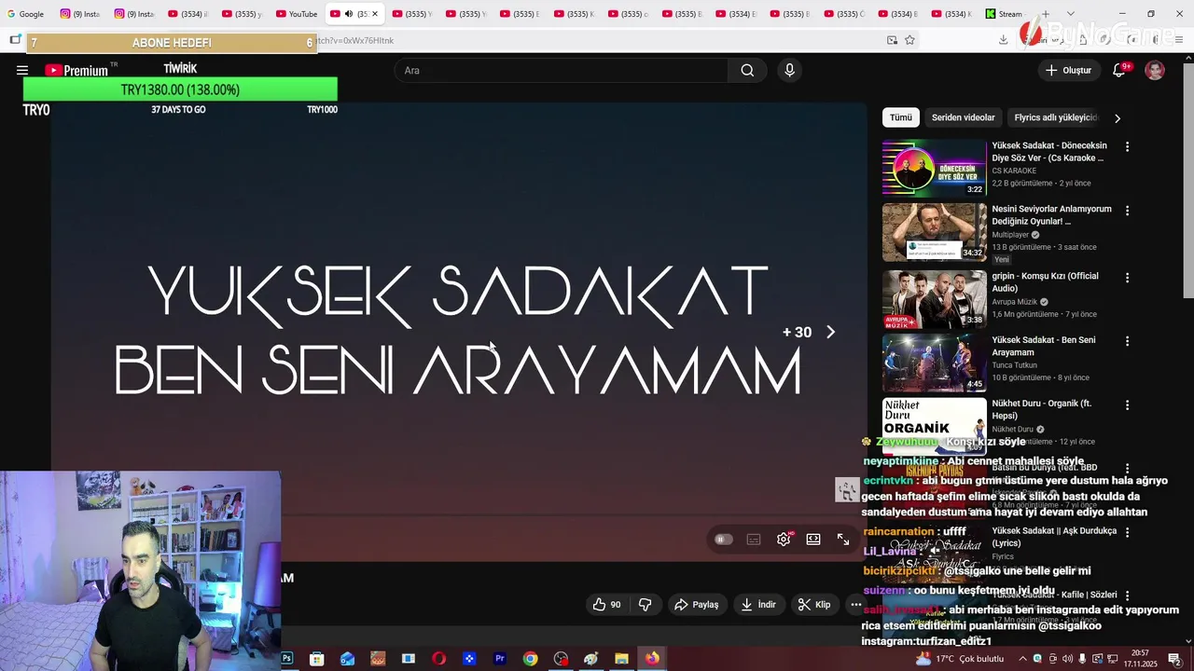Screen dimensions: 1194x671
Task: Switch to the YouTube titled tab
Action: (297, 14)
